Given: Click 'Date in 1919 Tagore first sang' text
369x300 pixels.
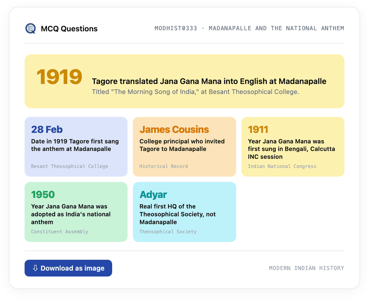Looking at the screenshot, I should pyautogui.click(x=75, y=145).
